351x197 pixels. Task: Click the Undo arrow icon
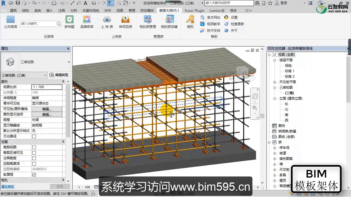tap(34, 3)
